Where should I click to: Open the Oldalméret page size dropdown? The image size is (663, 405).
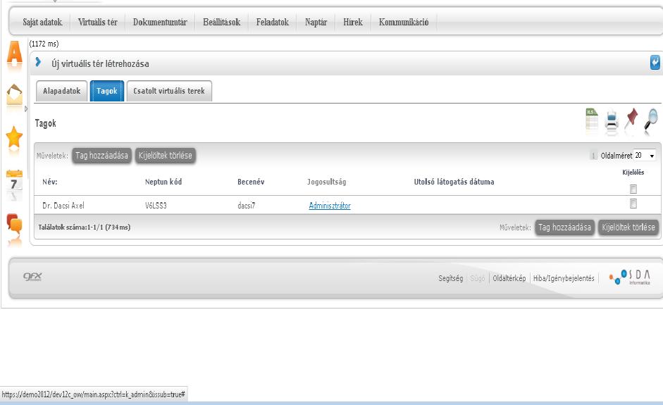tap(645, 156)
